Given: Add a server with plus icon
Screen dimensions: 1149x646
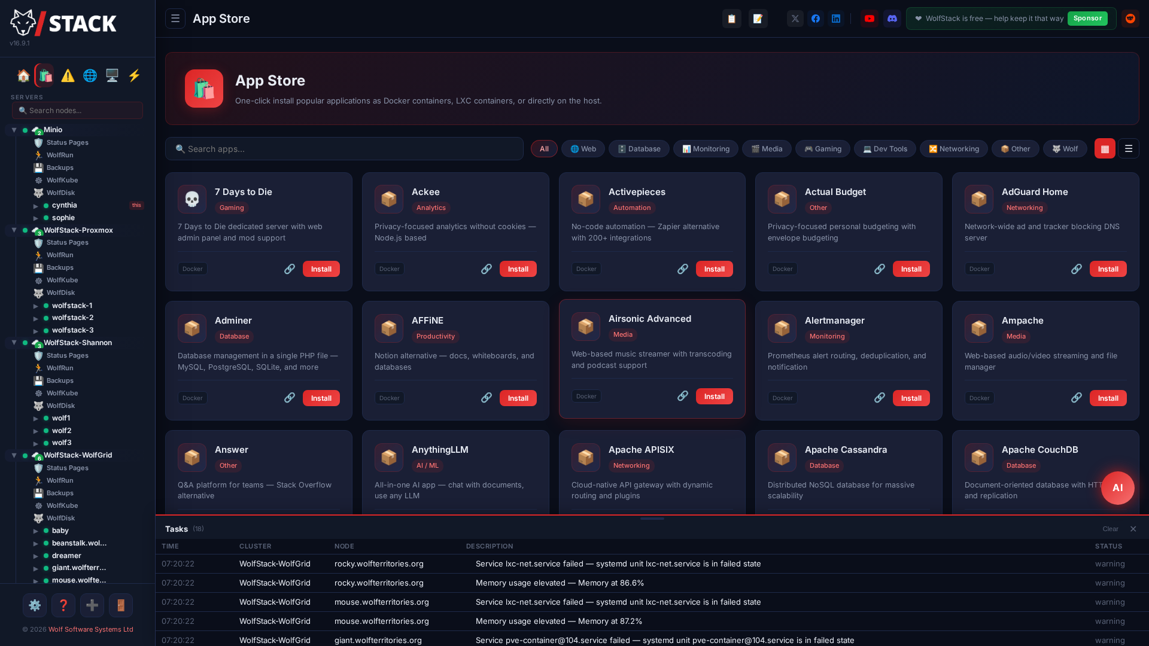Looking at the screenshot, I should [x=92, y=605].
